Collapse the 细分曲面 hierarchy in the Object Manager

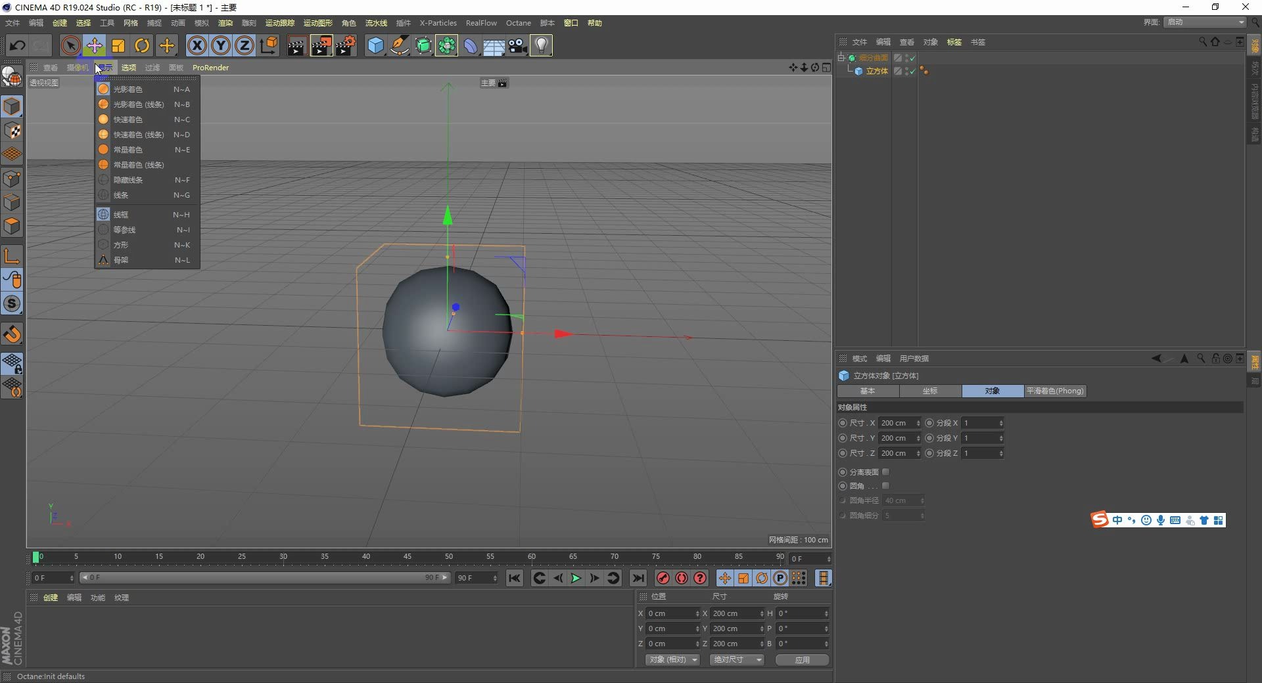click(842, 57)
